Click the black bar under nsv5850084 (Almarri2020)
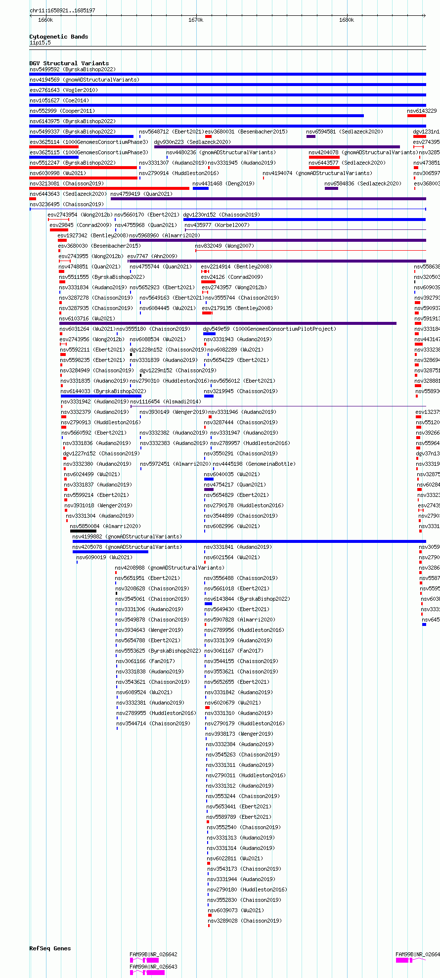Viewport: 440px width, 978px height. click(83, 531)
